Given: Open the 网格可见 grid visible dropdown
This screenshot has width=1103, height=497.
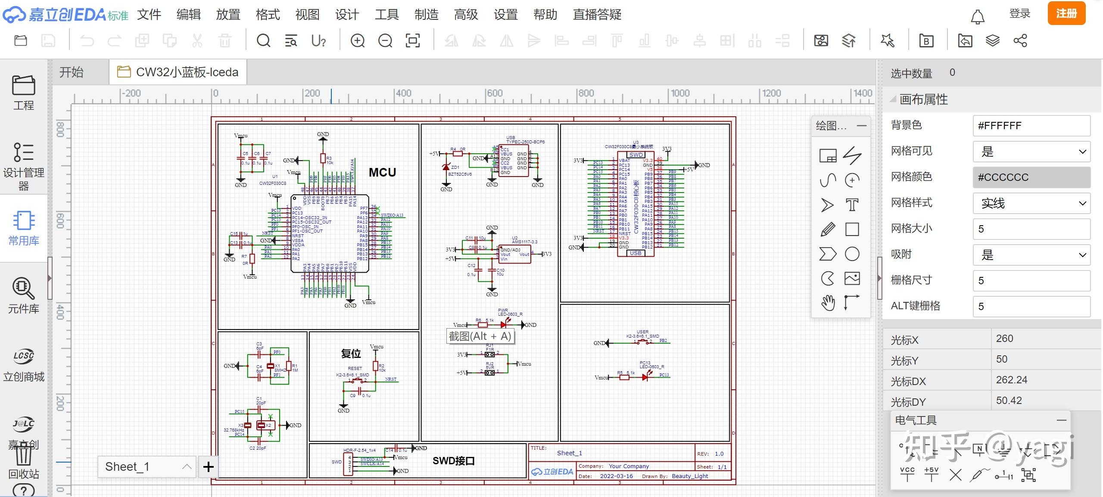Looking at the screenshot, I should point(1031,152).
